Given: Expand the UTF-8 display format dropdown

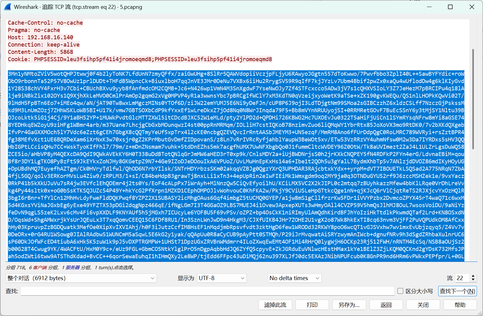Looking at the screenshot, I should 222,278.
